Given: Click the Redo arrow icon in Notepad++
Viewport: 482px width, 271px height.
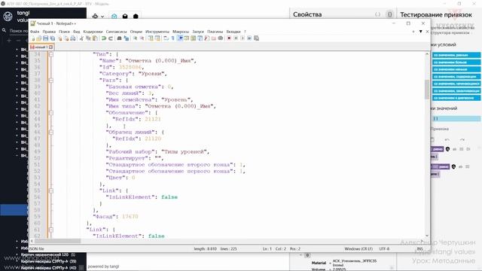Looking at the screenshot, I should pos(111,38).
